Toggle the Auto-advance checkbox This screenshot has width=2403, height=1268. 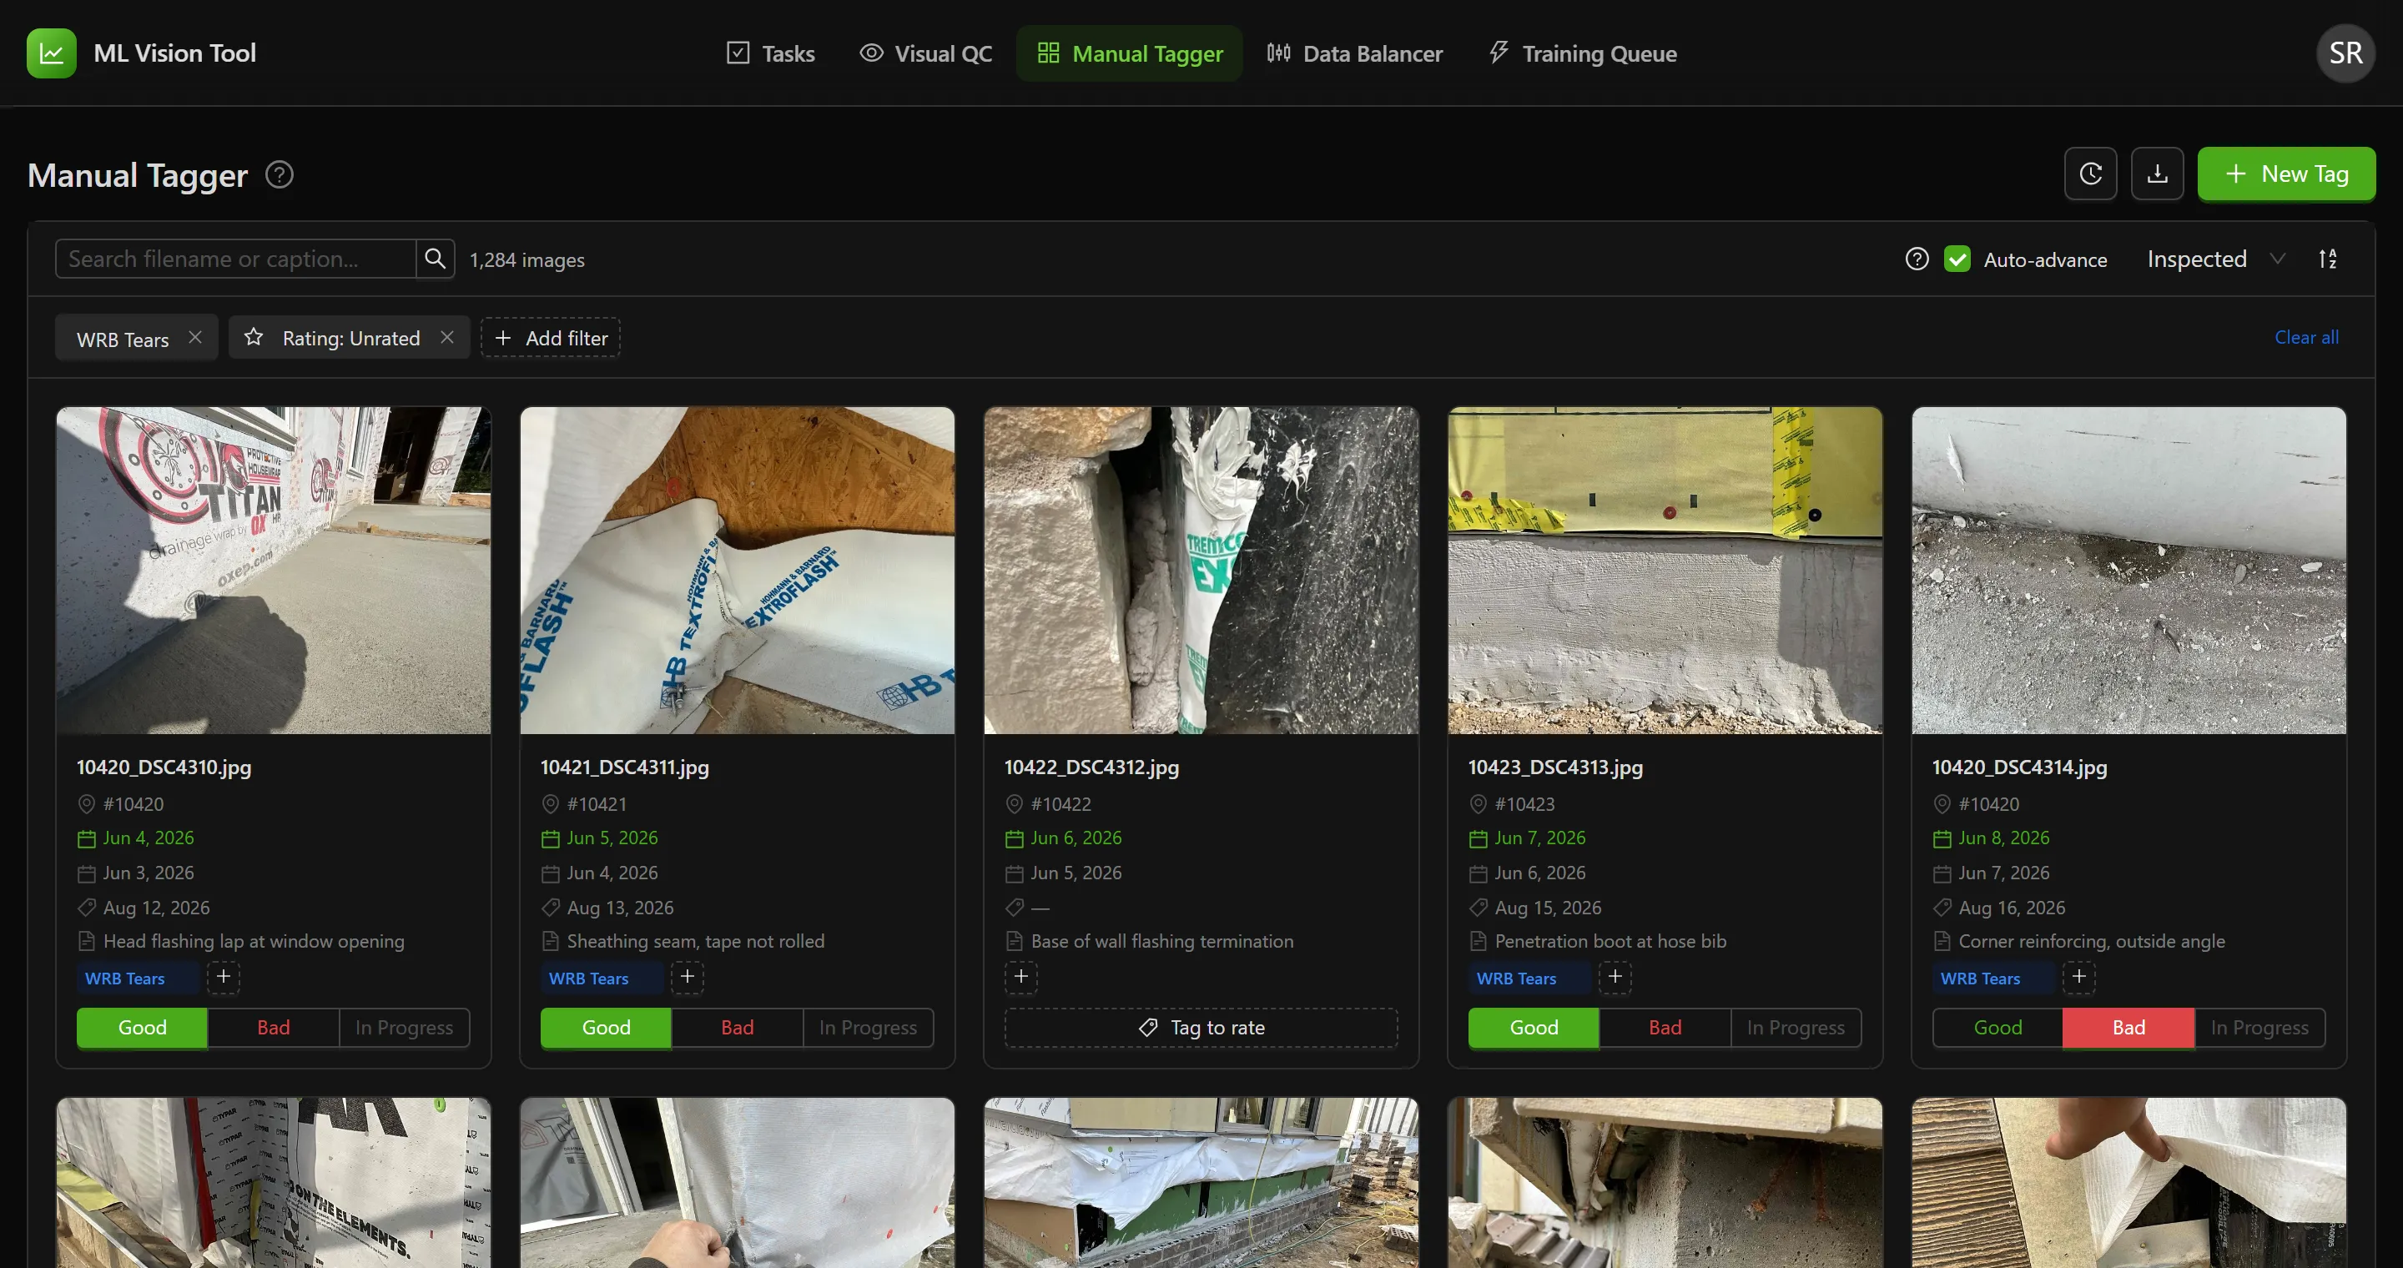tap(1957, 259)
